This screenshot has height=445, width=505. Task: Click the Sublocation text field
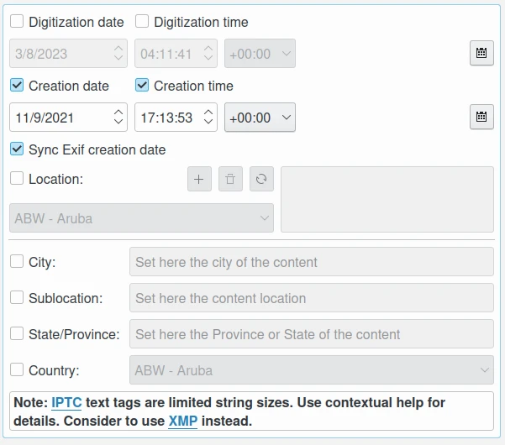pyautogui.click(x=311, y=298)
